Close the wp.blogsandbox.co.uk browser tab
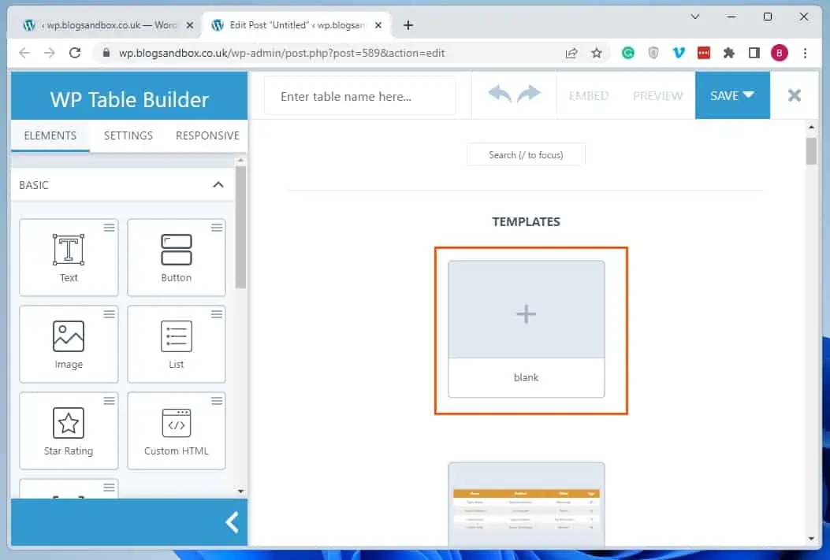This screenshot has width=830, height=560. click(189, 25)
